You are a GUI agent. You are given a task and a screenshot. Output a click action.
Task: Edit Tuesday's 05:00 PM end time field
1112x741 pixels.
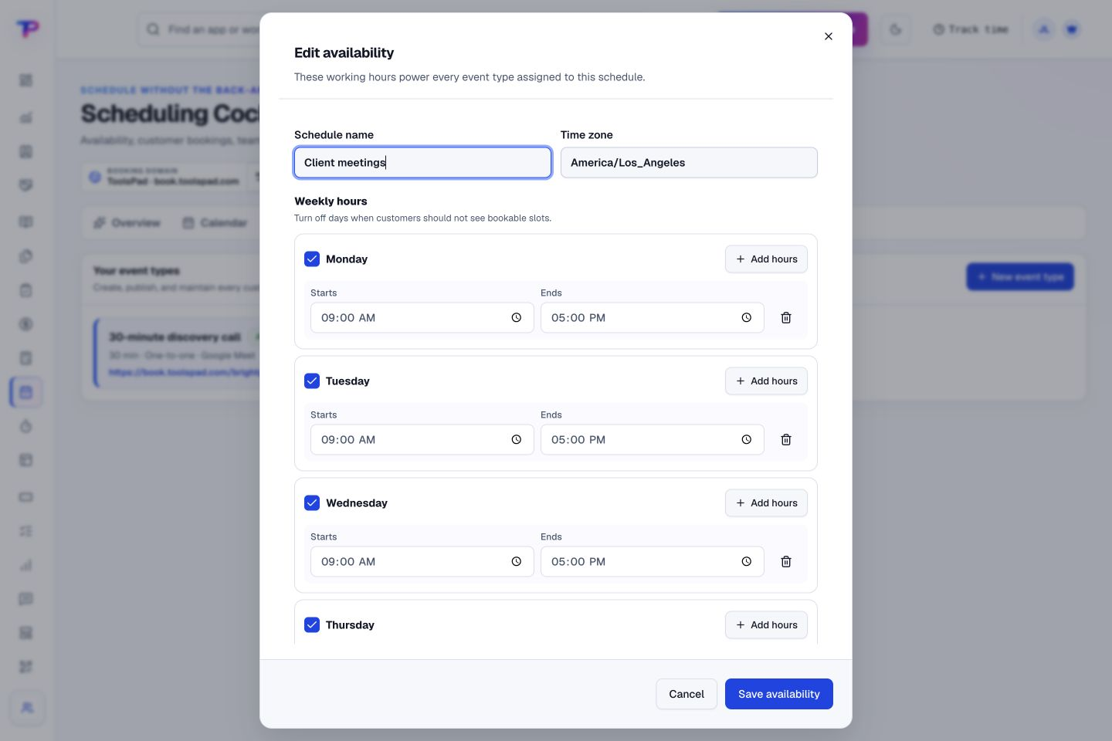pos(653,440)
